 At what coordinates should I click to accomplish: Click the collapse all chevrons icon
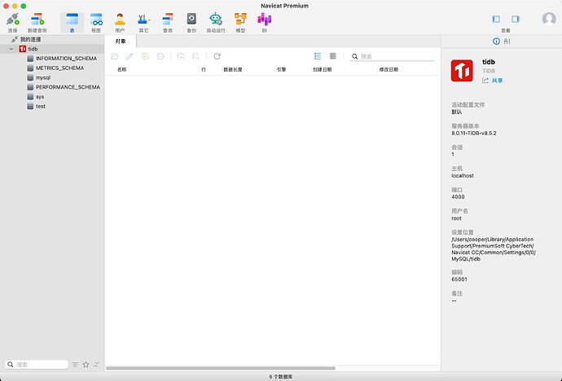point(96,365)
